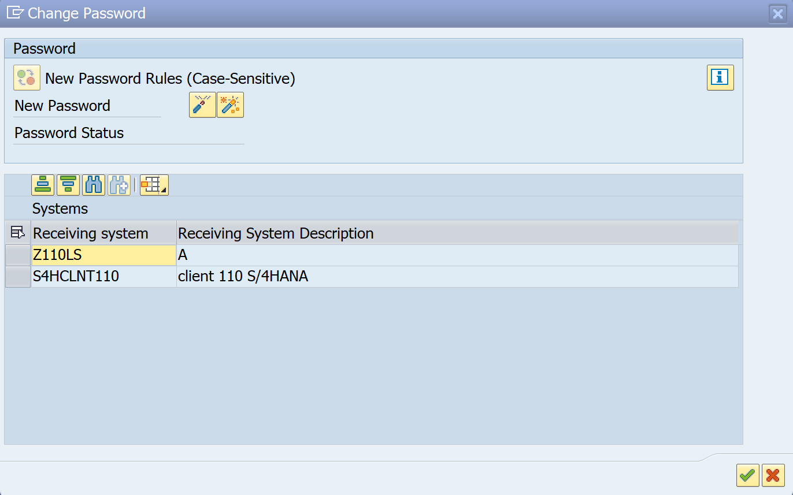Screen dimensions: 793x495
Task: Select the row marker for S4HCLNT110
Action: (x=17, y=277)
